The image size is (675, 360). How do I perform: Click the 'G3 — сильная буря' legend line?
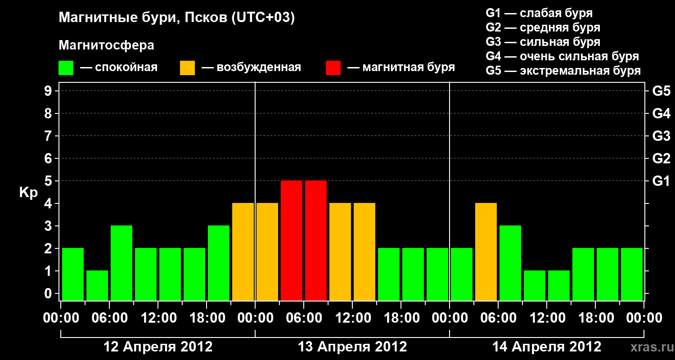543,42
